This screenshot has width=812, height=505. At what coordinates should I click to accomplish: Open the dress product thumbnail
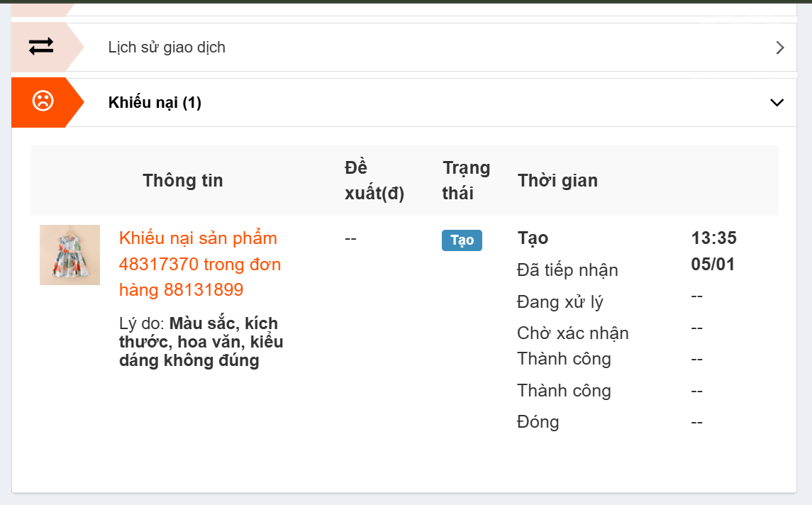click(x=69, y=255)
